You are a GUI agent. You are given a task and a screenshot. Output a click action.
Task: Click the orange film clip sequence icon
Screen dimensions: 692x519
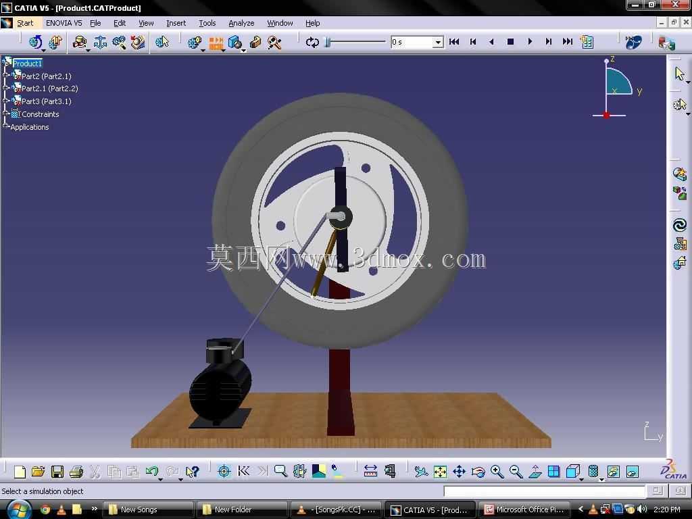click(216, 43)
